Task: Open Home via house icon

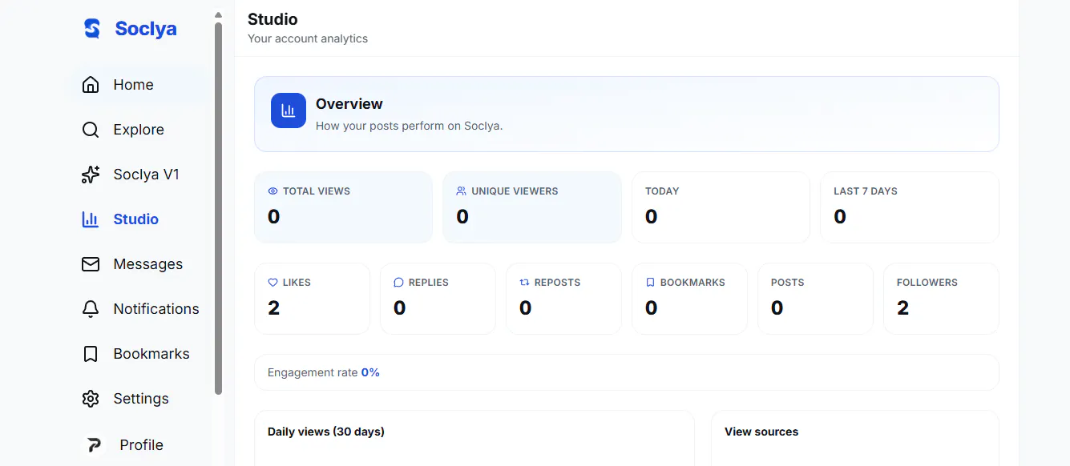Action: click(91, 85)
